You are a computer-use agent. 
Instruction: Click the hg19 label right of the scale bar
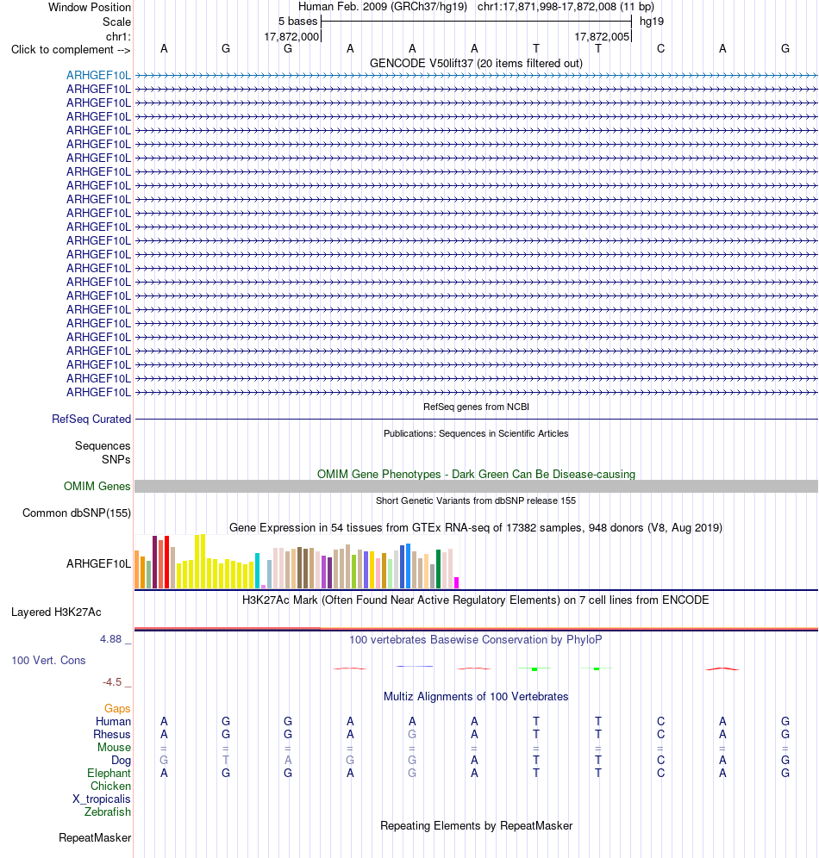pos(652,22)
